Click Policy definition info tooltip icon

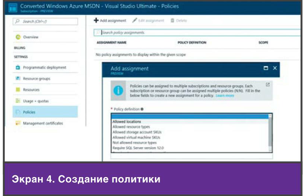142,109
